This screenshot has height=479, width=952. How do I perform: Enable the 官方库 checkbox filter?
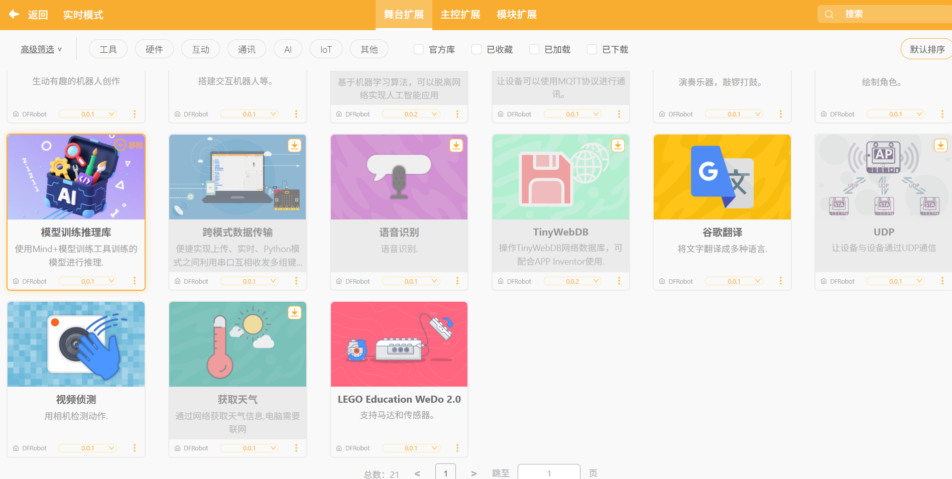click(x=419, y=49)
